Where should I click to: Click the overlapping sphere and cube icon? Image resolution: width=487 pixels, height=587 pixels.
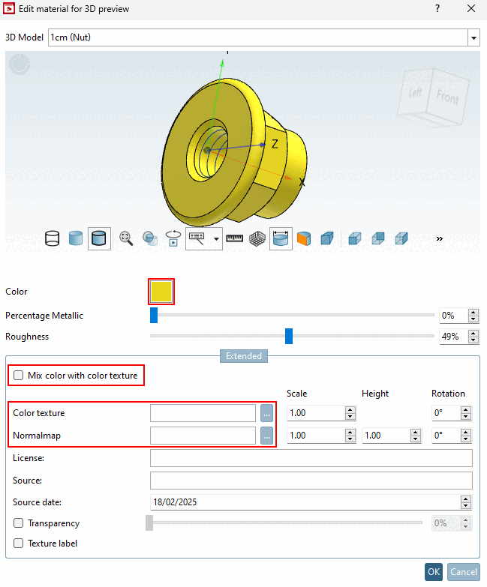point(150,238)
